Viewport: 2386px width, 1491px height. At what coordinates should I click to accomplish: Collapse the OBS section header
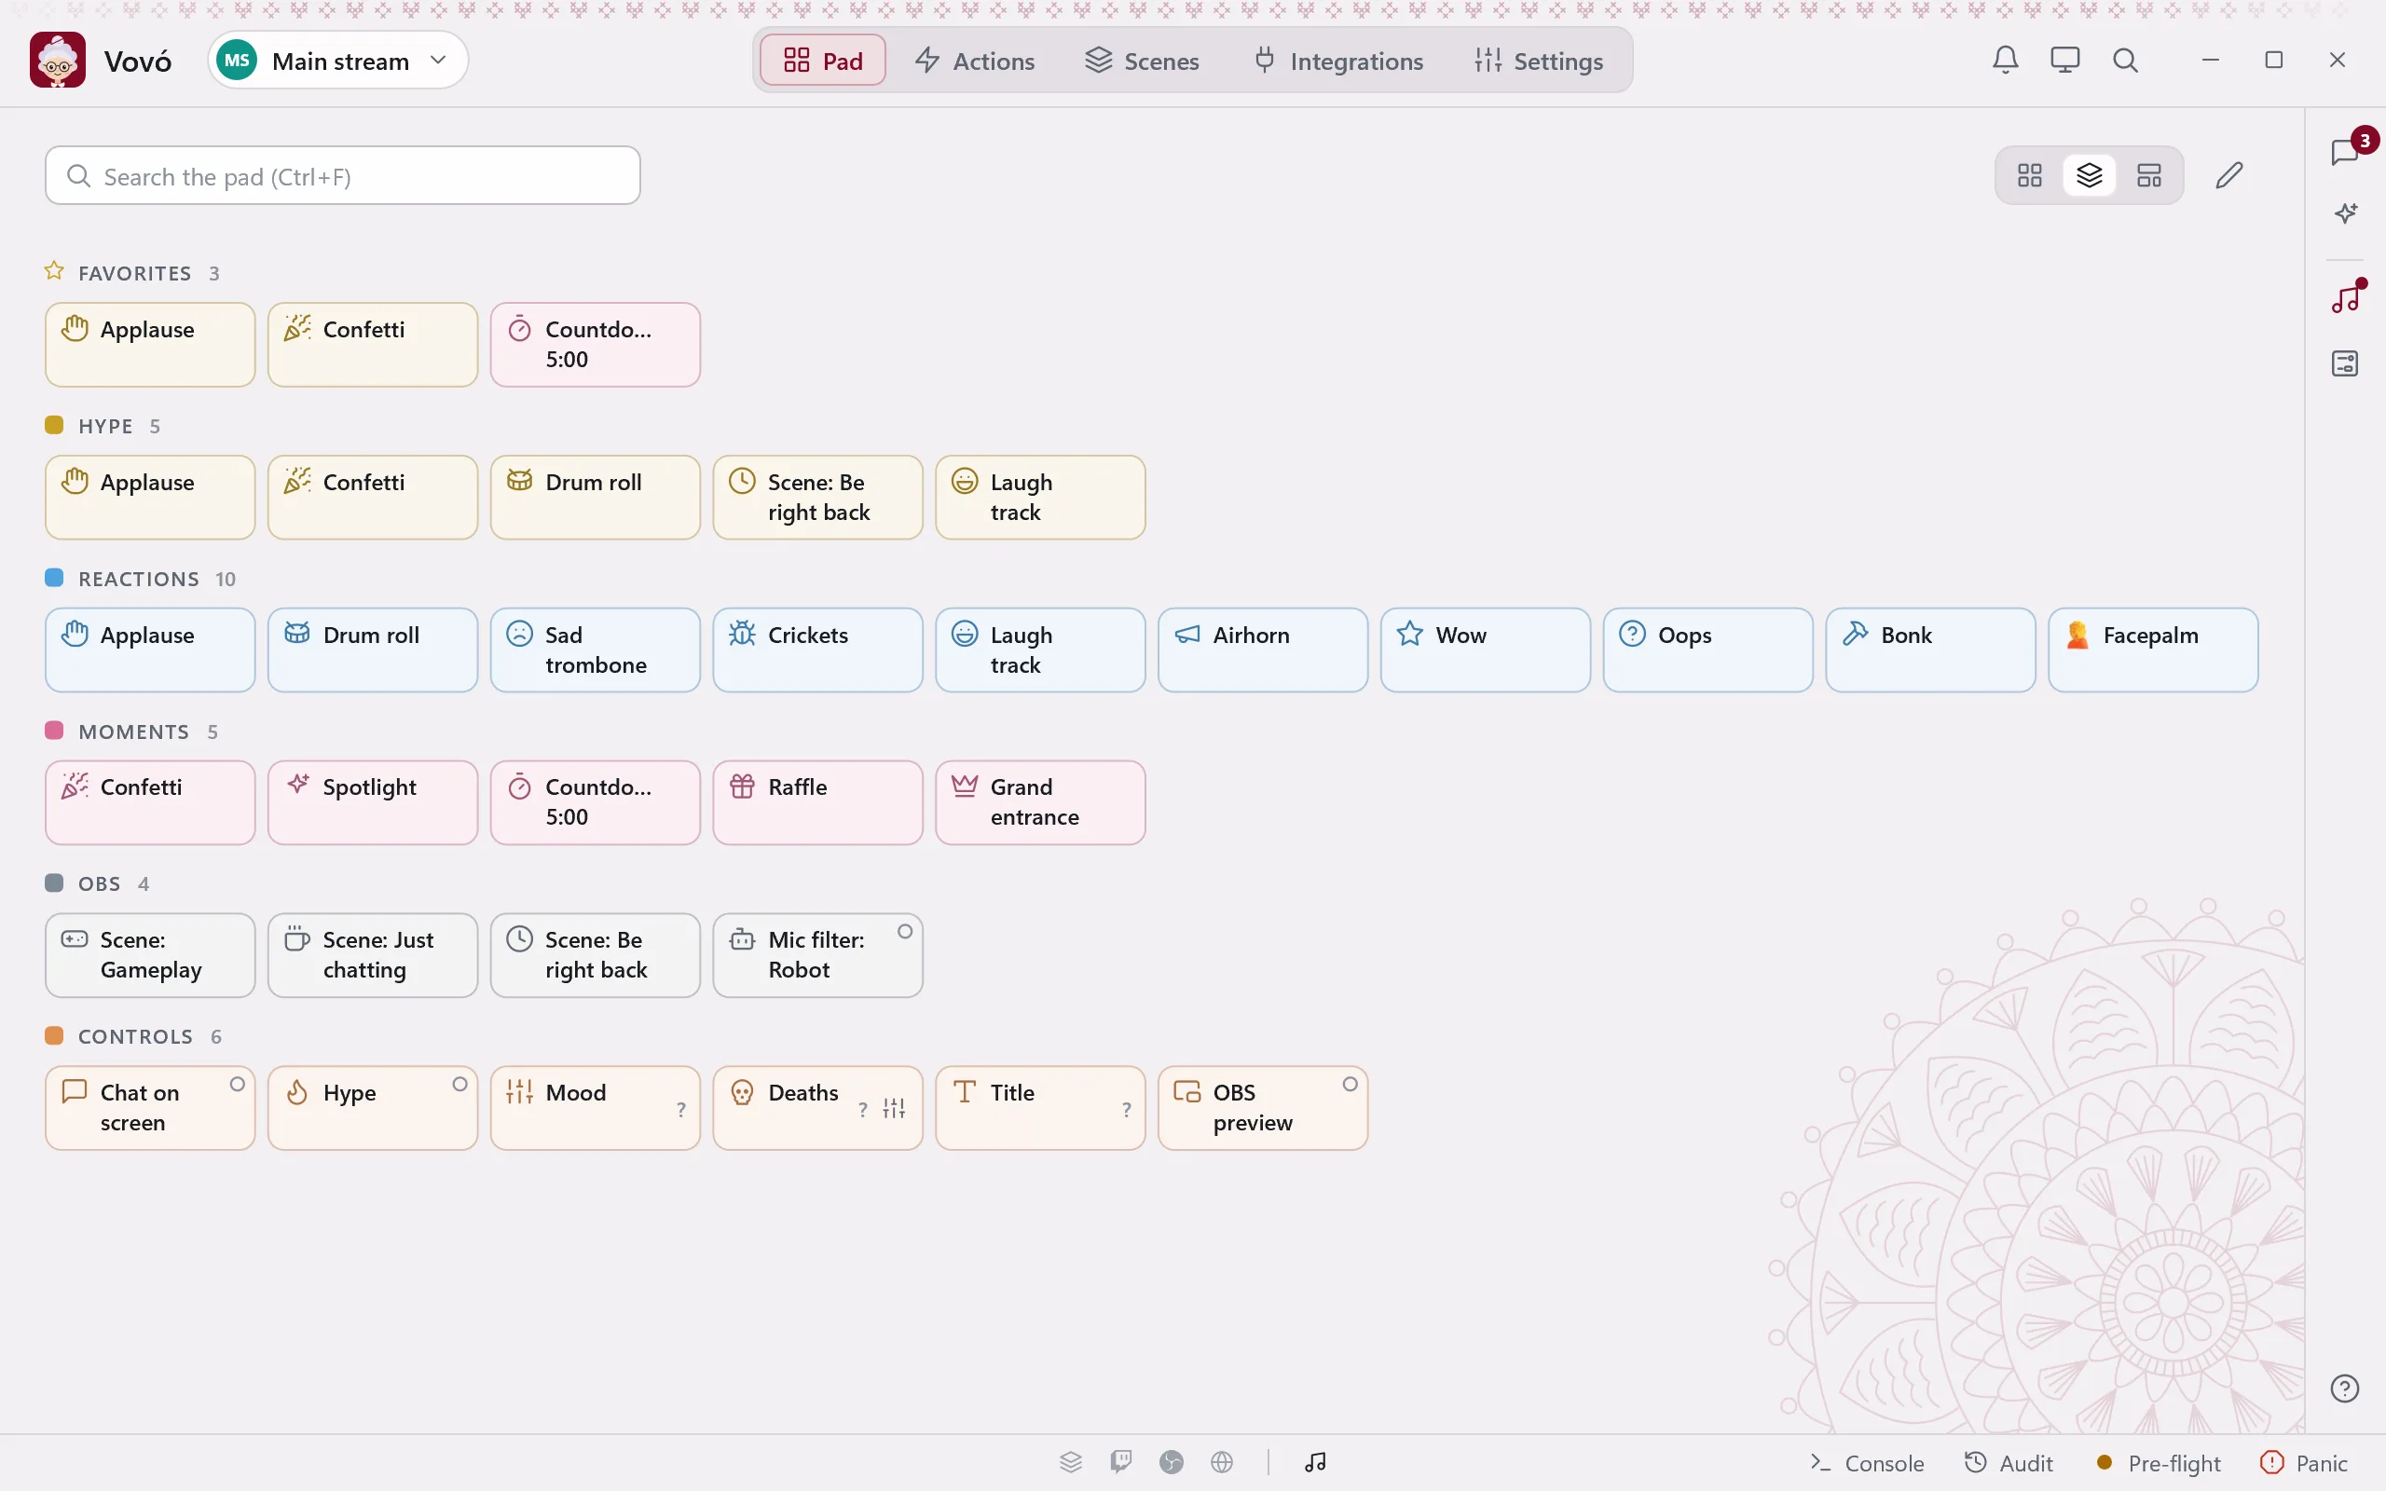point(97,882)
